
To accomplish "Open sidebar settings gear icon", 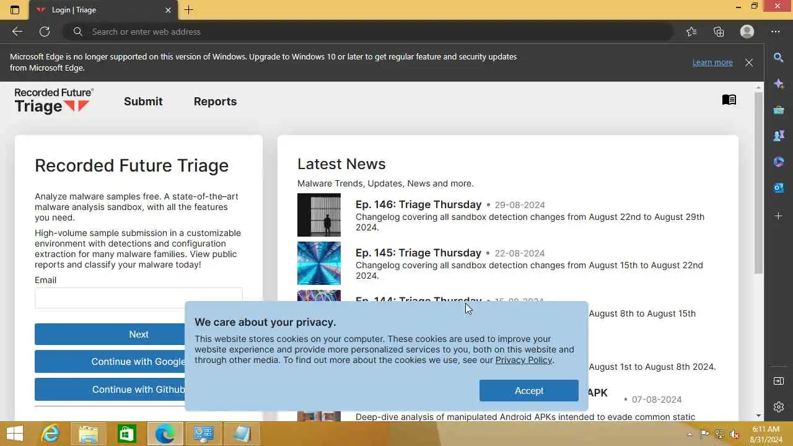I will [x=779, y=407].
